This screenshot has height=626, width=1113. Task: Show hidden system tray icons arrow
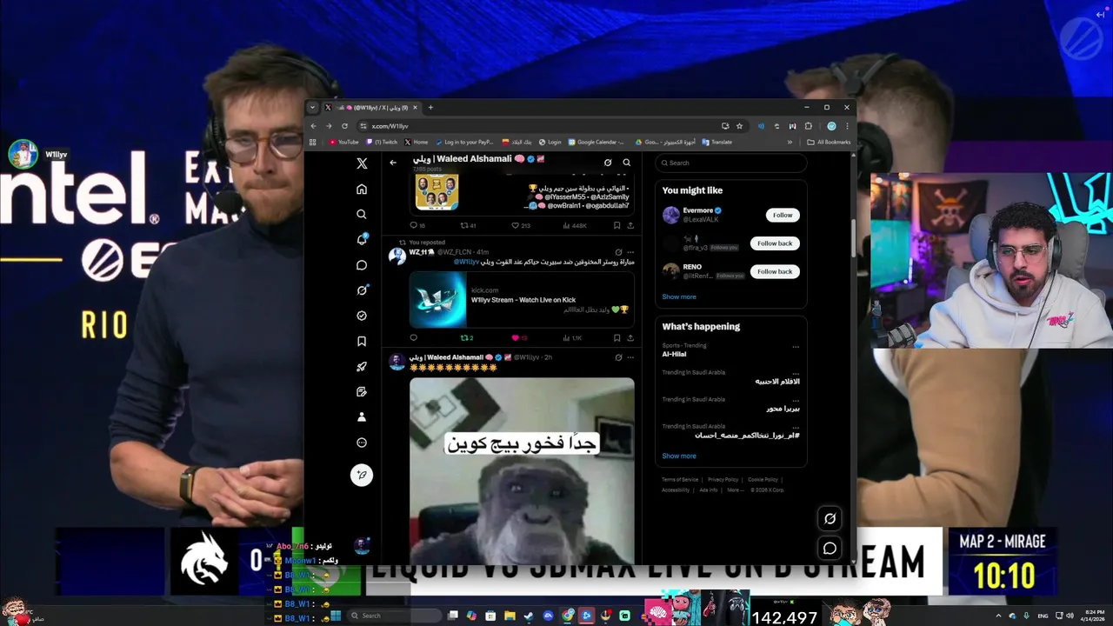tap(997, 616)
